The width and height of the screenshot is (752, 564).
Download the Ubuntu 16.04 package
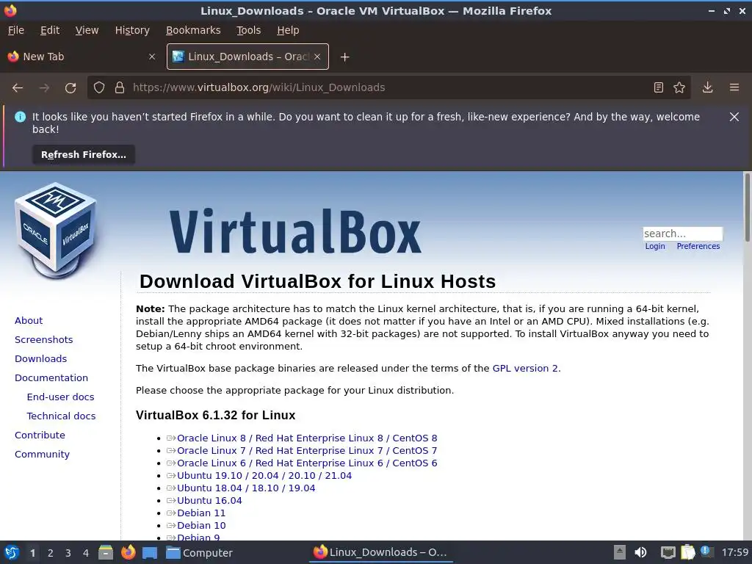pos(209,500)
